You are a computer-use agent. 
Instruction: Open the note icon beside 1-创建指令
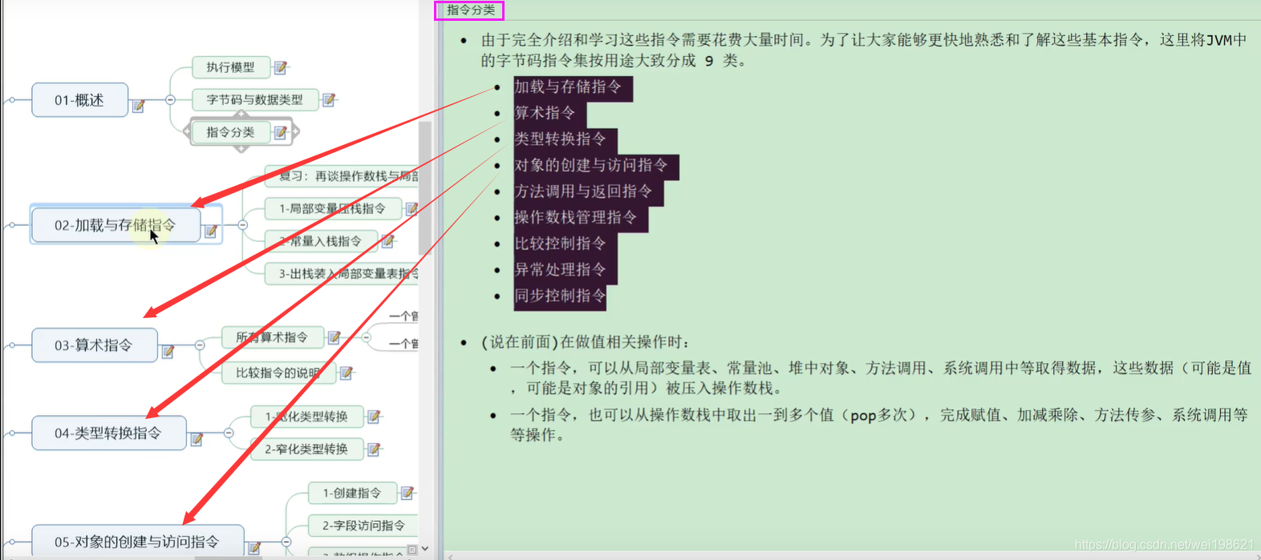click(x=407, y=493)
